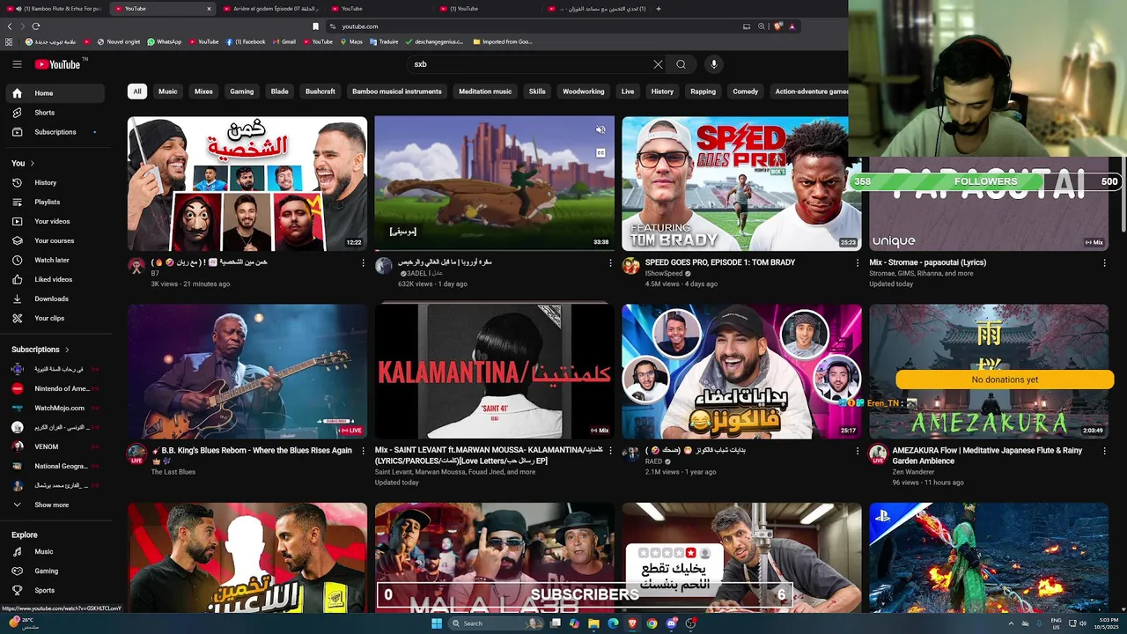The height and width of the screenshot is (634, 1127).
Task: Close the active YouTube browser tab
Action: click(209, 9)
